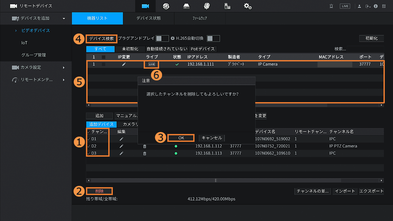
Task: Confirm deletion with the OK button
Action: (x=181, y=138)
